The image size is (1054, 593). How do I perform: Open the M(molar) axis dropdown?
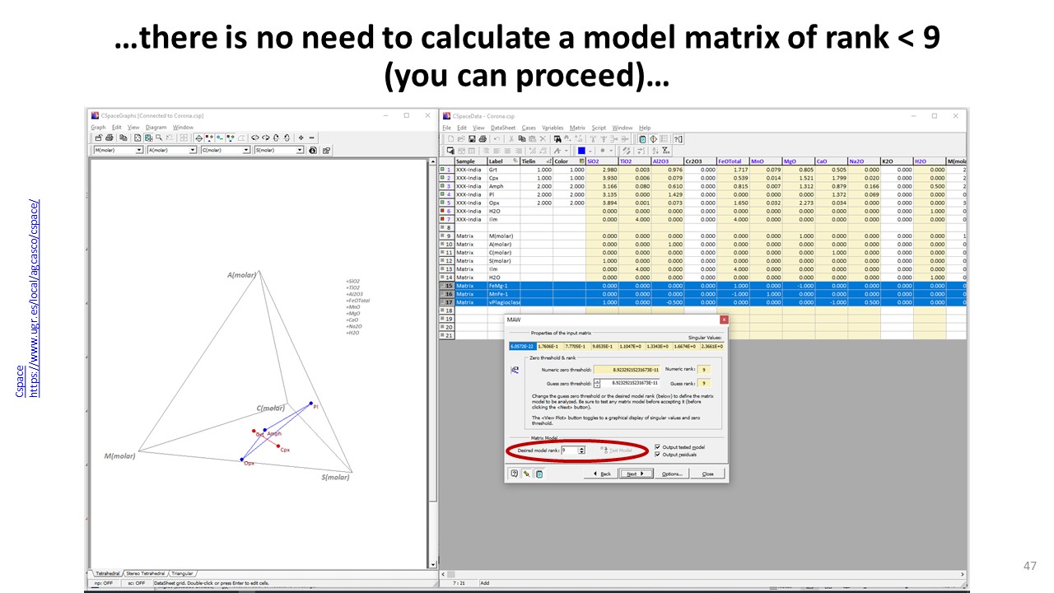point(139,151)
